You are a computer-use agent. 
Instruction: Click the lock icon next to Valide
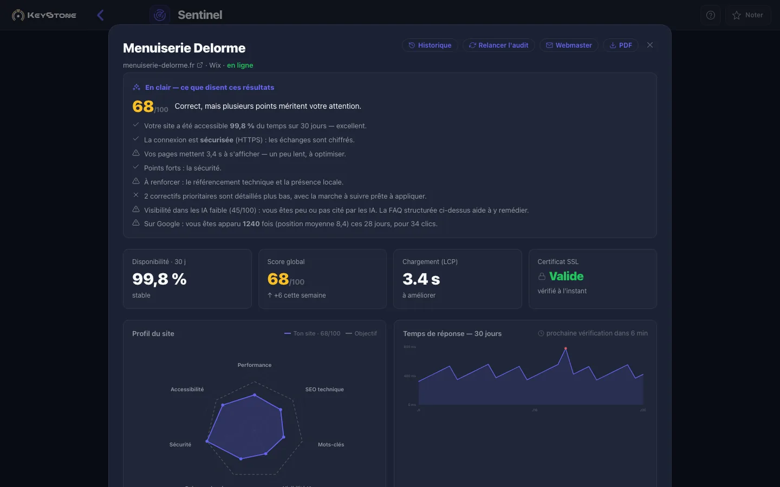pos(542,277)
